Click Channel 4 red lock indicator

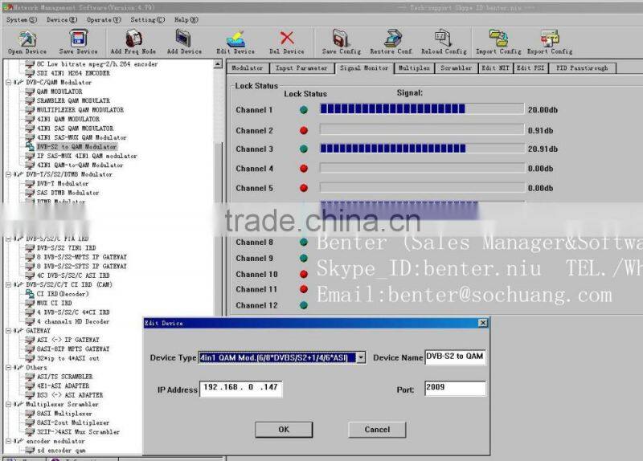click(304, 168)
